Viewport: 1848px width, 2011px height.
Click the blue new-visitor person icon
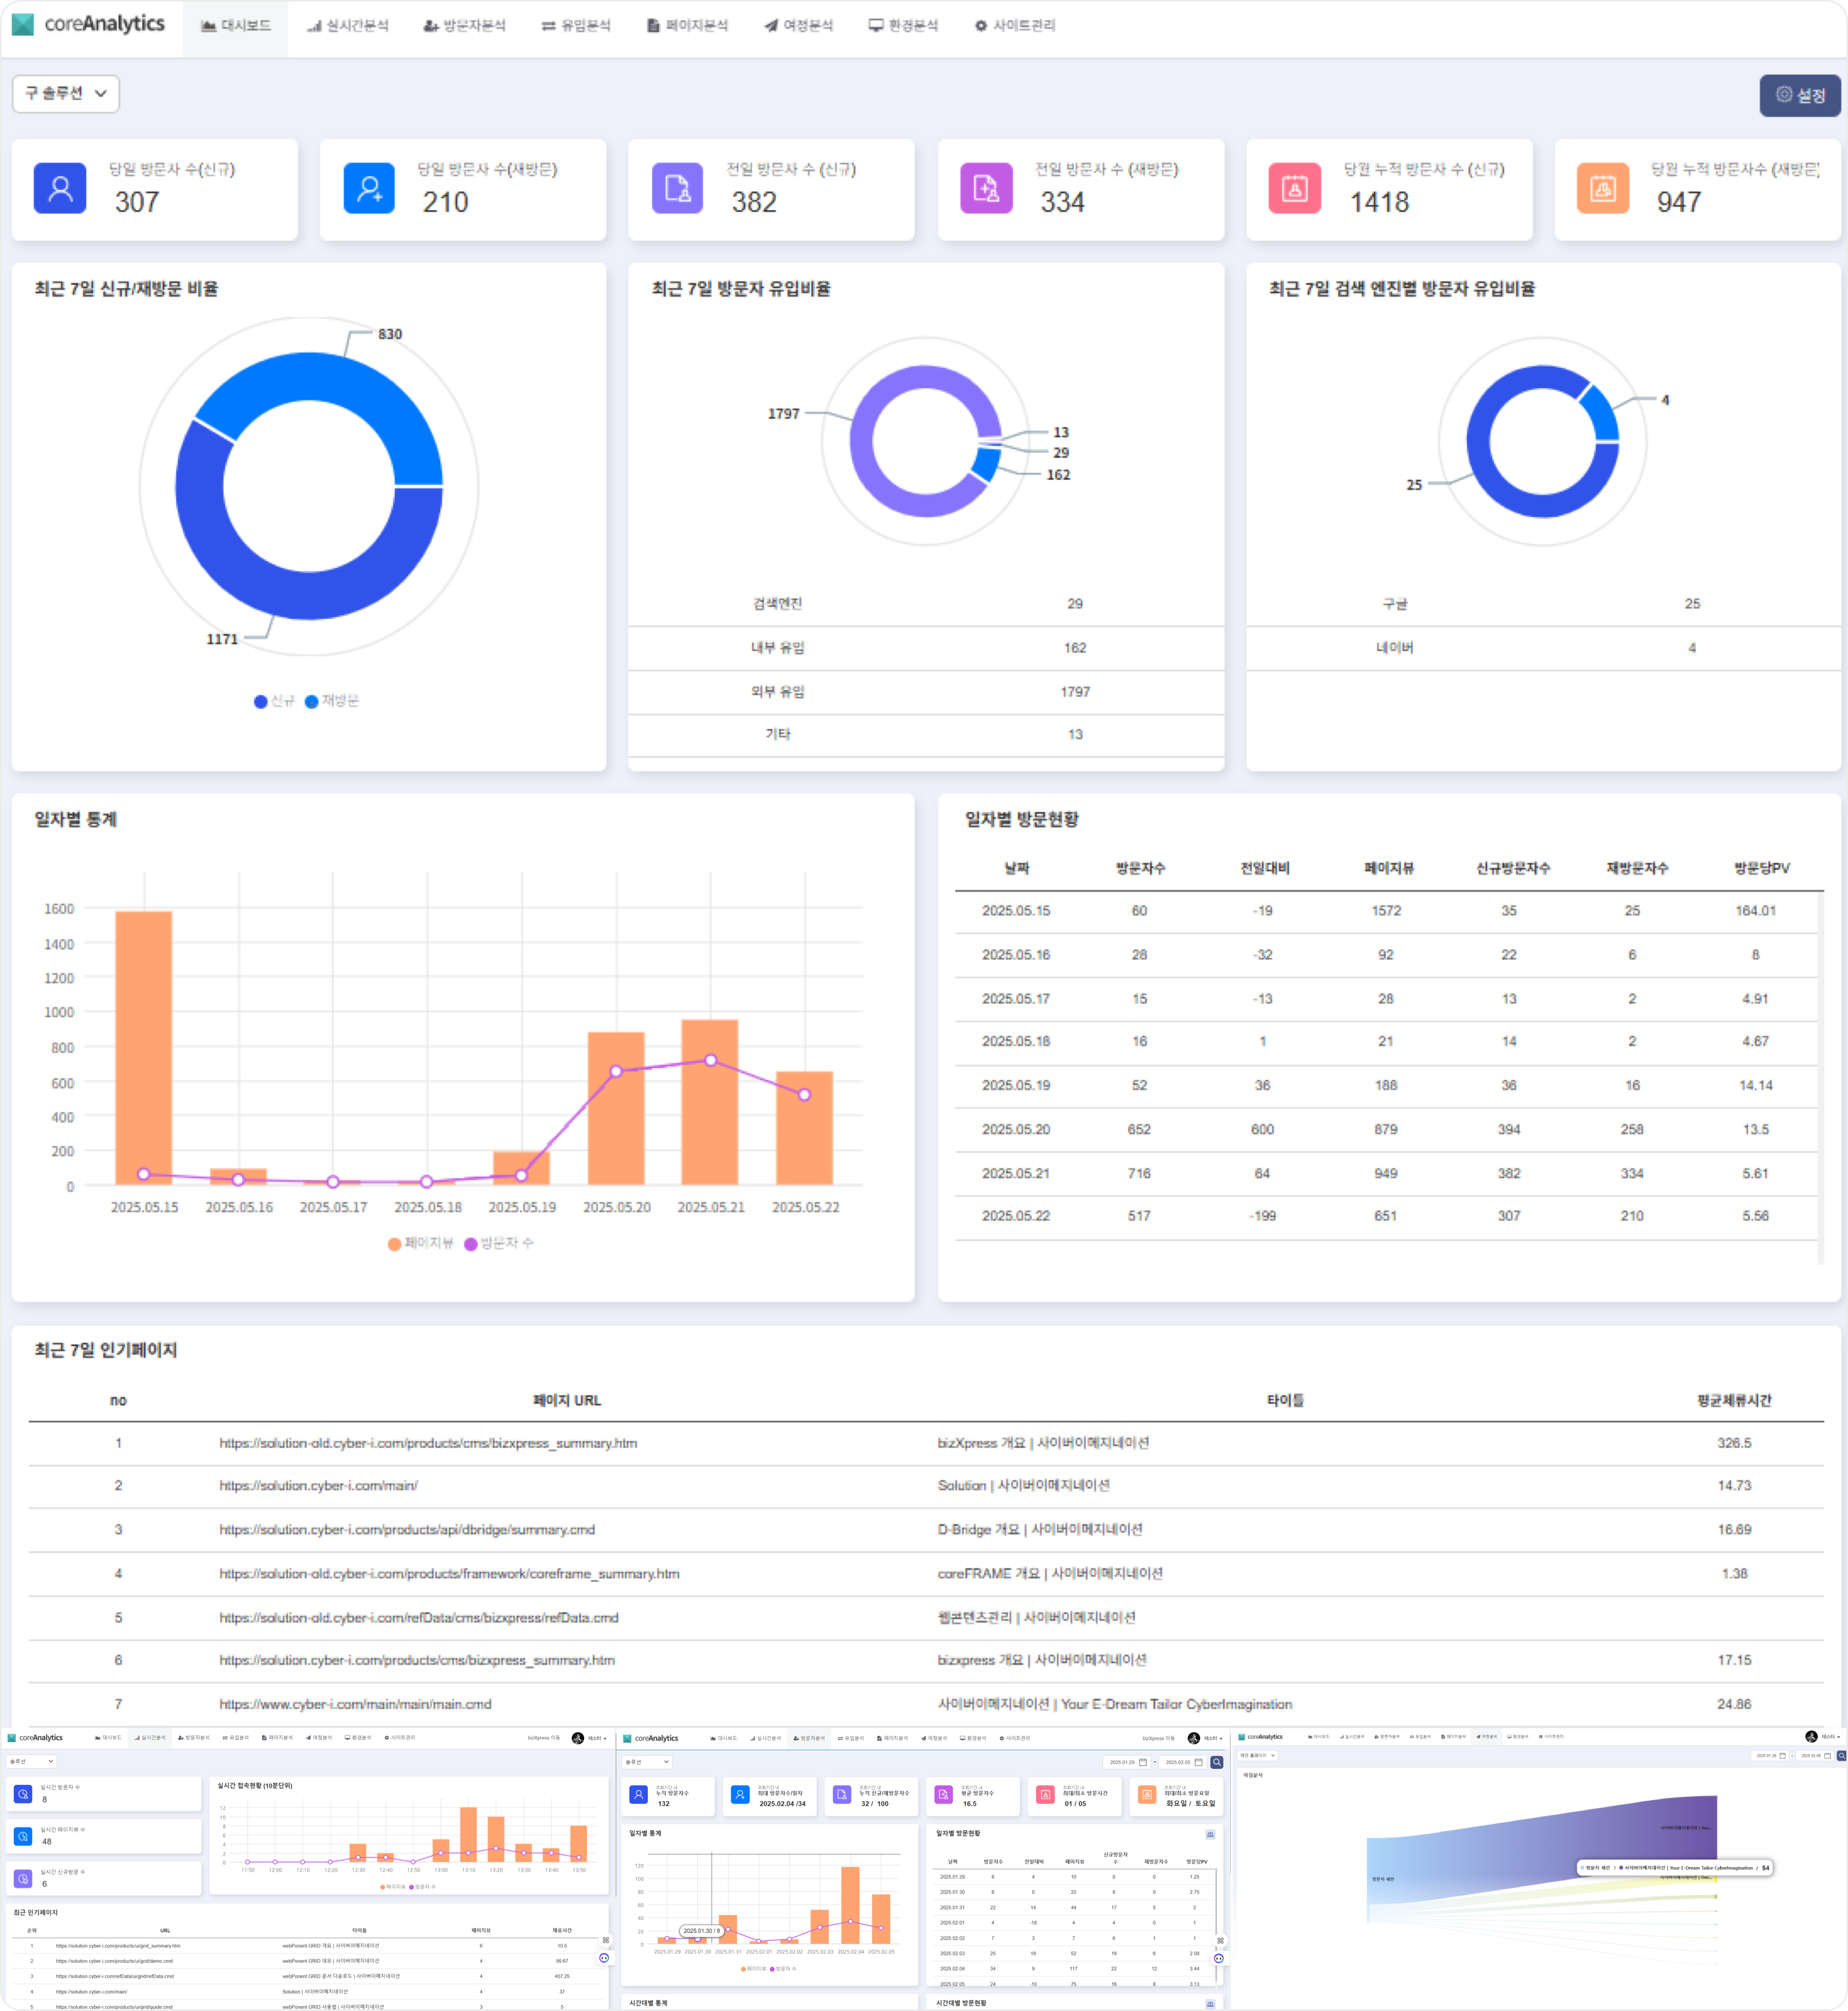tap(60, 188)
